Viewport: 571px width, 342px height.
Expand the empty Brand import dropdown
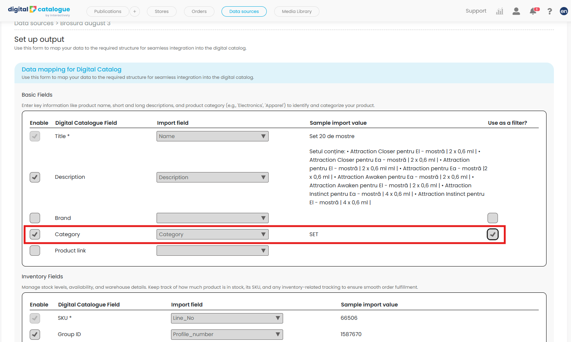click(212, 218)
